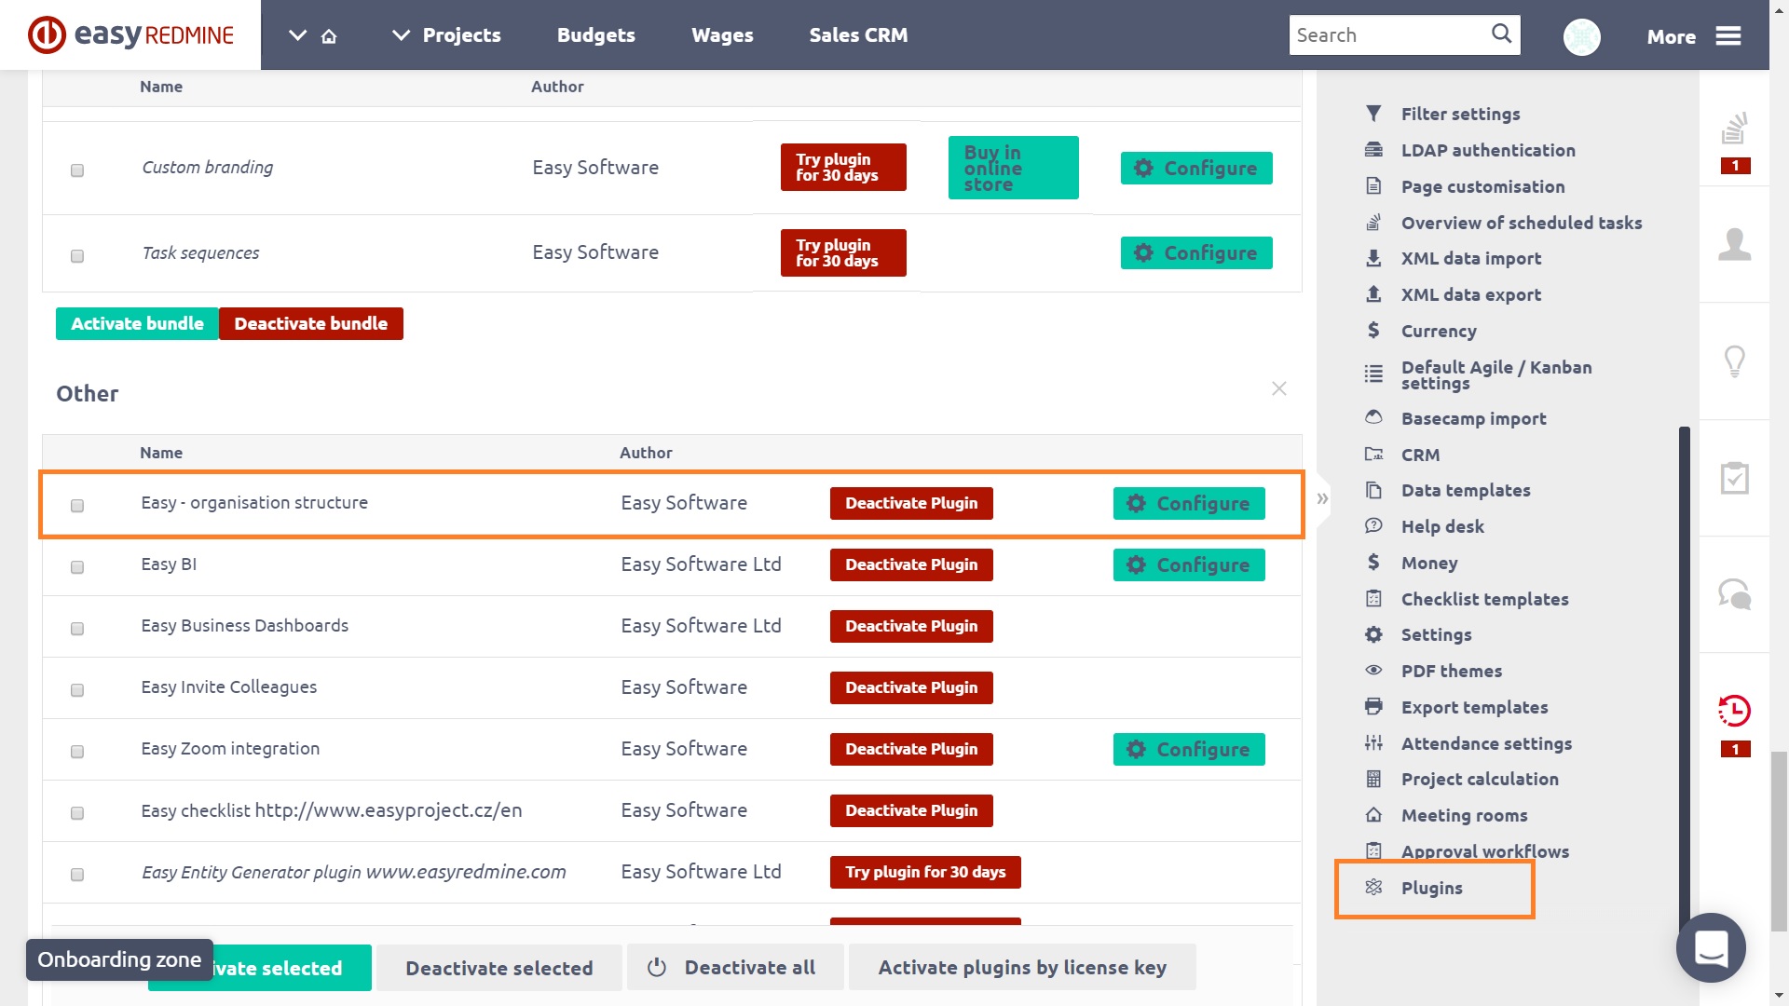Check the Easy BI checkbox
Image resolution: width=1789 pixels, height=1006 pixels.
pos(77,567)
